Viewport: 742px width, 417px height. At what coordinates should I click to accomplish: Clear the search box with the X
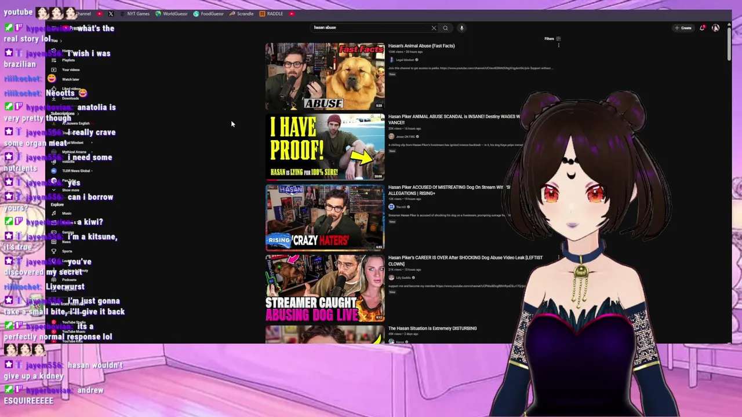pos(434,28)
